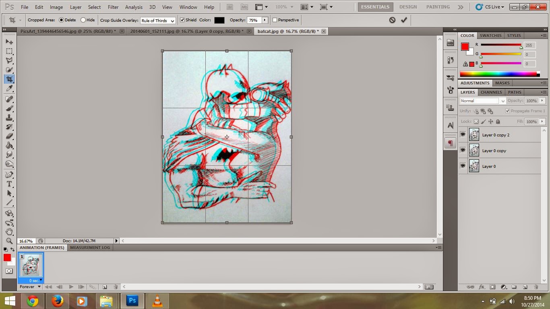Open the Image menu

coord(56,7)
